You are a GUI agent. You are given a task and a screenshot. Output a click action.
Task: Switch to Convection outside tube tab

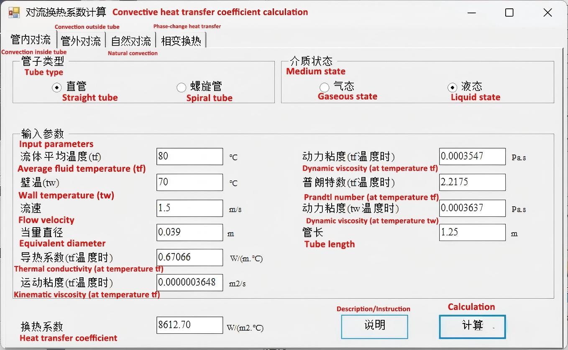[81, 41]
